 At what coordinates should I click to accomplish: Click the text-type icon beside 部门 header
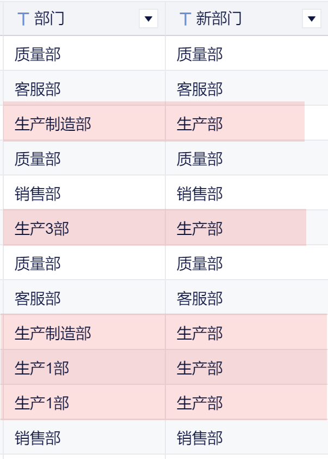click(x=23, y=19)
